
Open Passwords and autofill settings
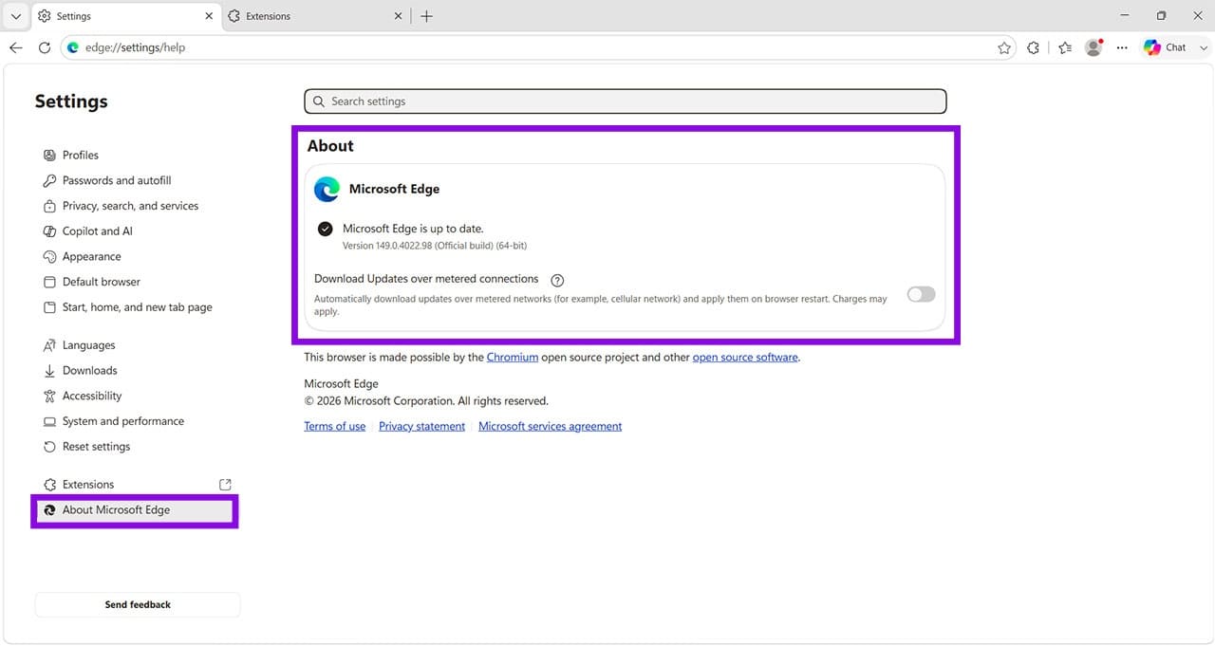pos(117,180)
